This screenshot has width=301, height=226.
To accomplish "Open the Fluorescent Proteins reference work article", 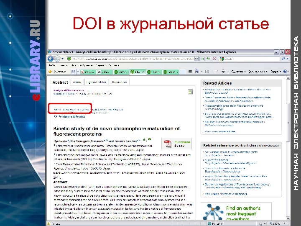I will 217,160.
